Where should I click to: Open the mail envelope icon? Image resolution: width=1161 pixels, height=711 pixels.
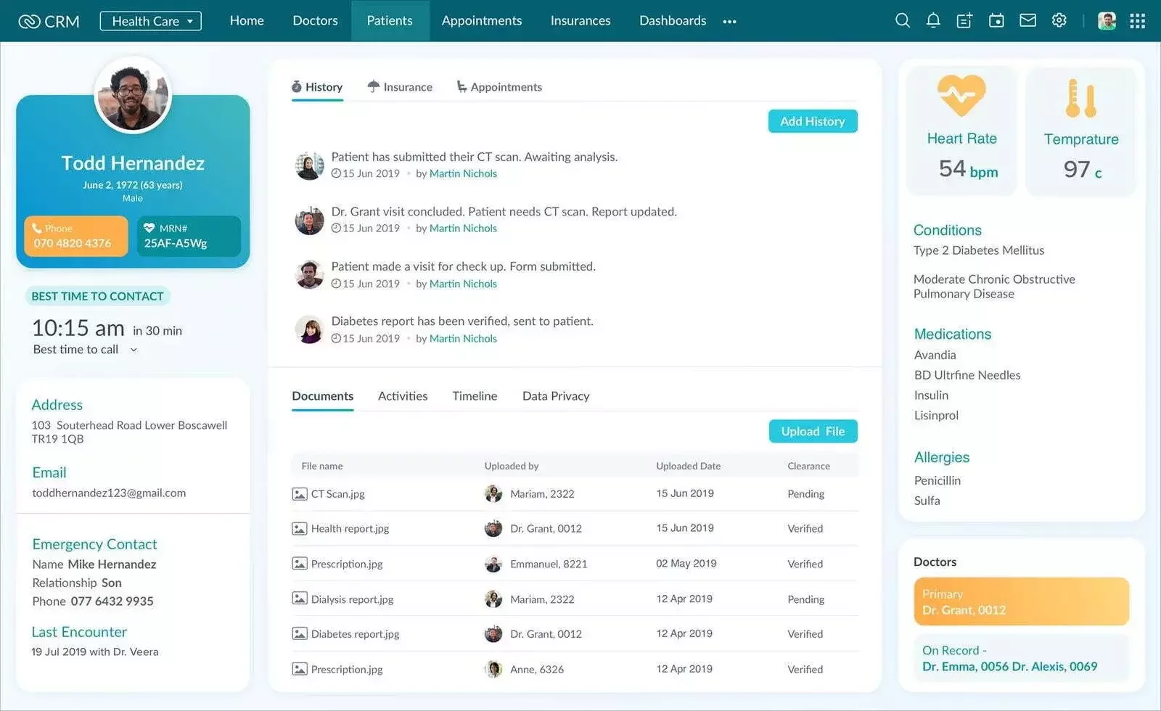[1027, 20]
